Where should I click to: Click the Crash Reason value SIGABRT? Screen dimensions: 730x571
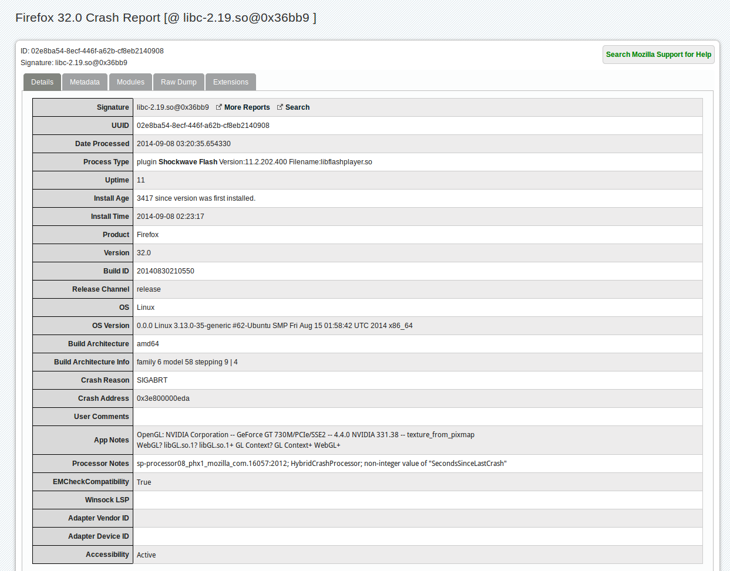pos(152,380)
